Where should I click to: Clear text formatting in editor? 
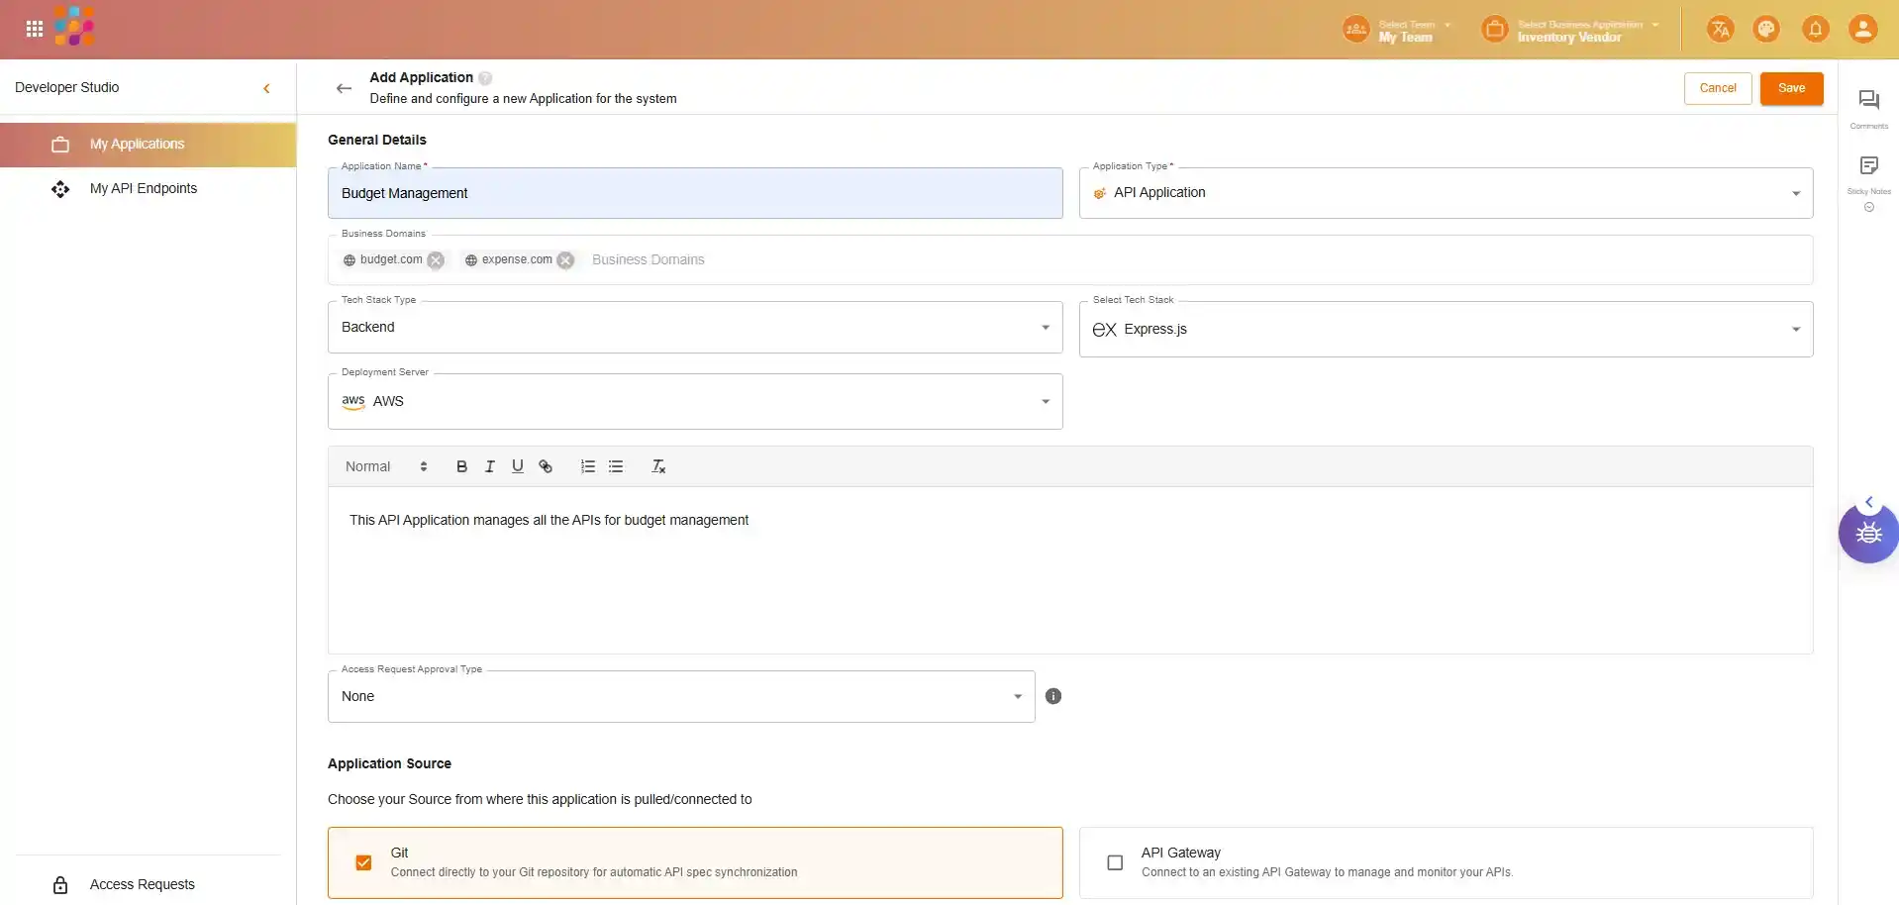[658, 466]
